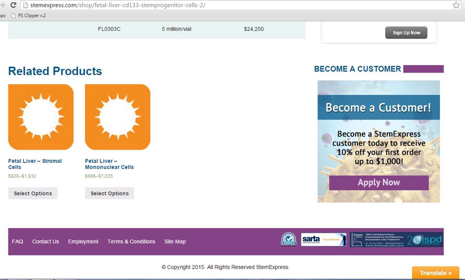
Task: Open the Site Map footer link
Action: pyautogui.click(x=175, y=242)
